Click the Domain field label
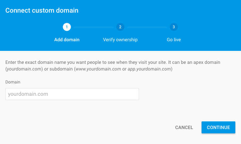This screenshot has height=144, width=241. [x=13, y=82]
